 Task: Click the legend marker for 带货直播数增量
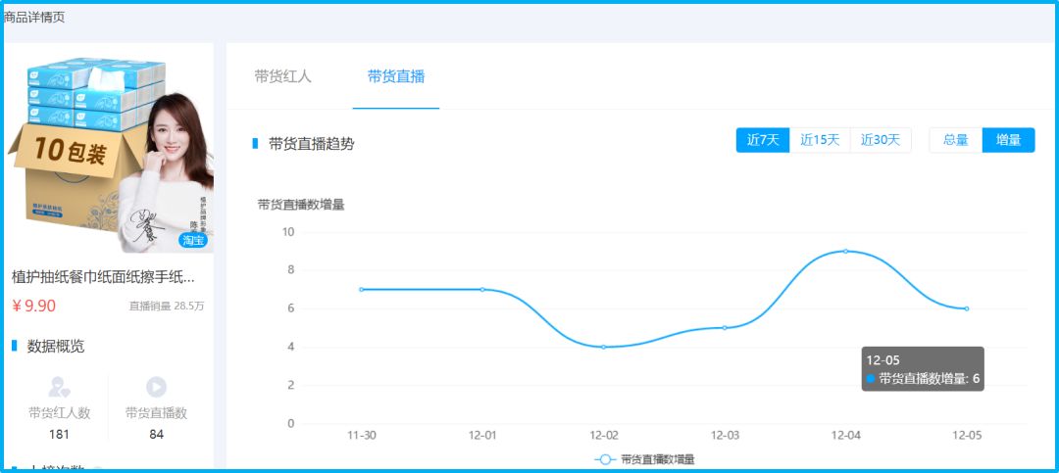click(605, 459)
